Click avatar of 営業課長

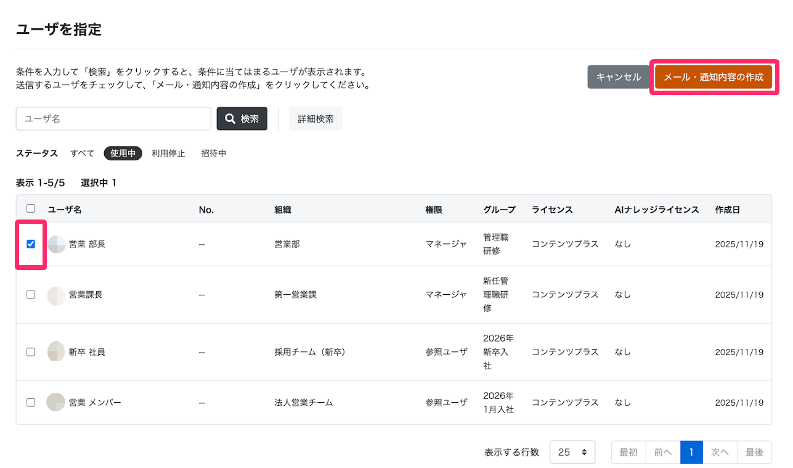57,295
